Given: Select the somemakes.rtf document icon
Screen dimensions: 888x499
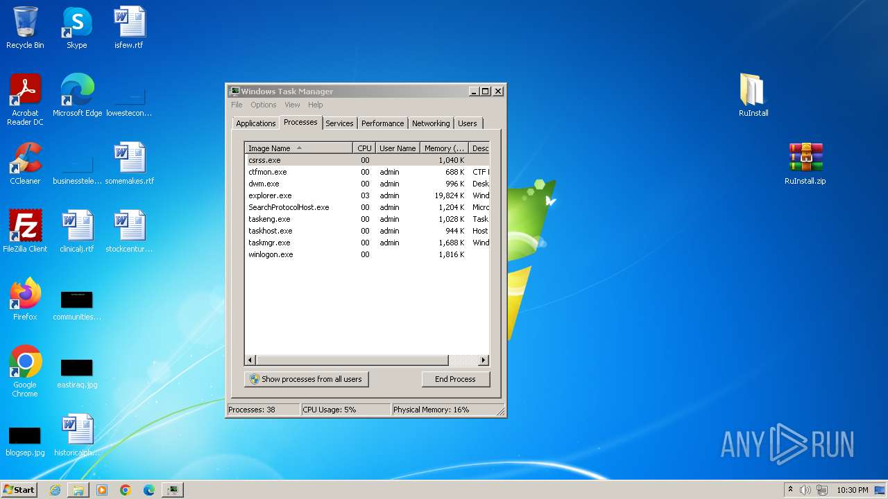Looking at the screenshot, I should click(x=129, y=164).
